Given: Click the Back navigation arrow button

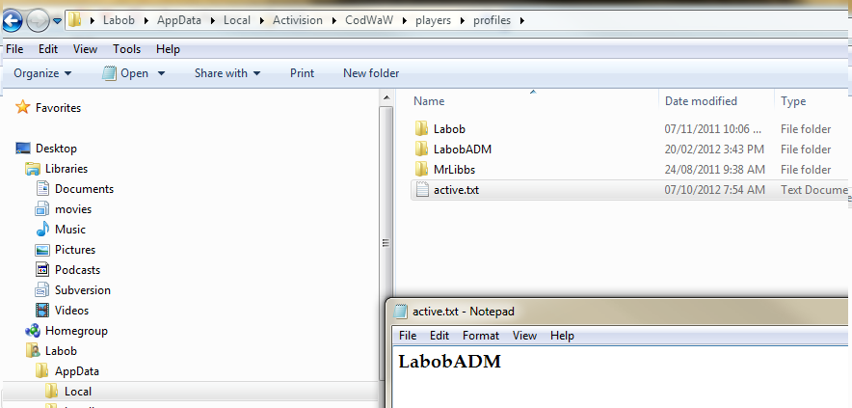Looking at the screenshot, I should [13, 19].
